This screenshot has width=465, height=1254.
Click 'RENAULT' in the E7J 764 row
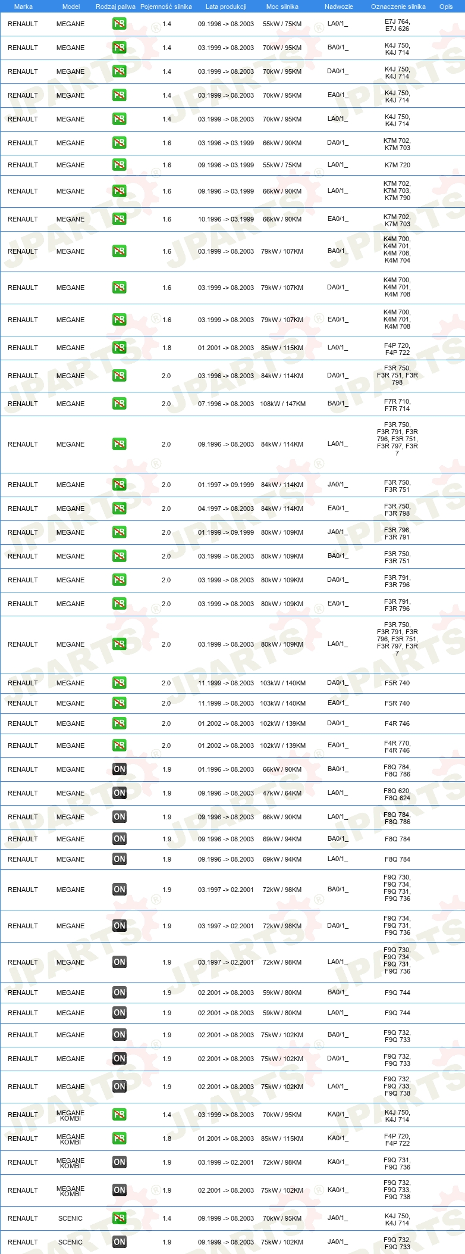23,24
